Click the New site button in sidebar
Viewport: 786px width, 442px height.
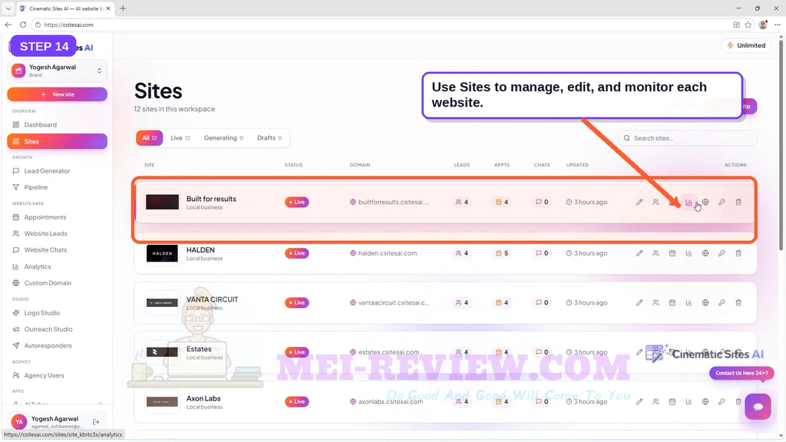pos(57,94)
